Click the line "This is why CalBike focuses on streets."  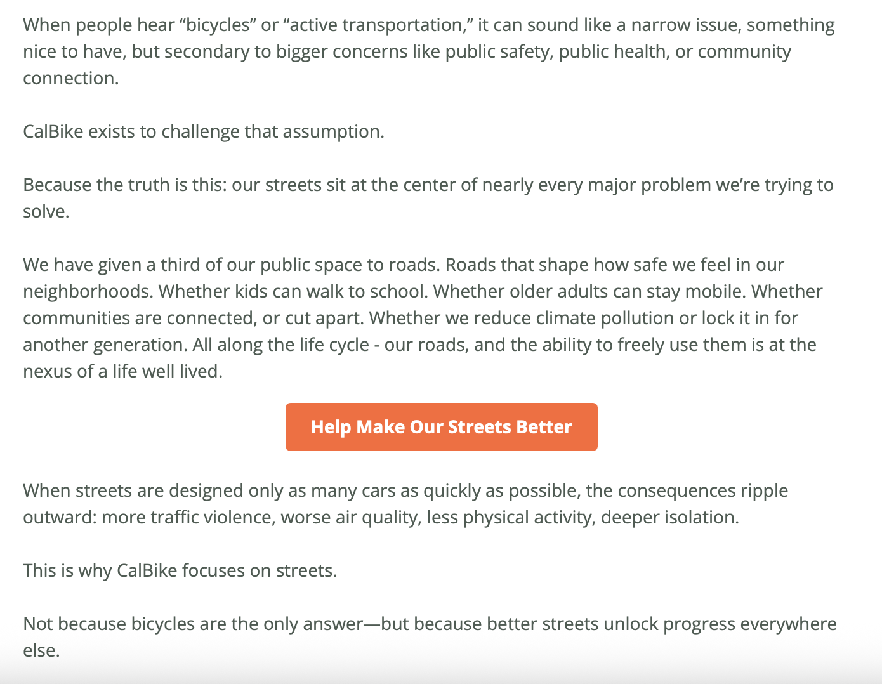180,570
